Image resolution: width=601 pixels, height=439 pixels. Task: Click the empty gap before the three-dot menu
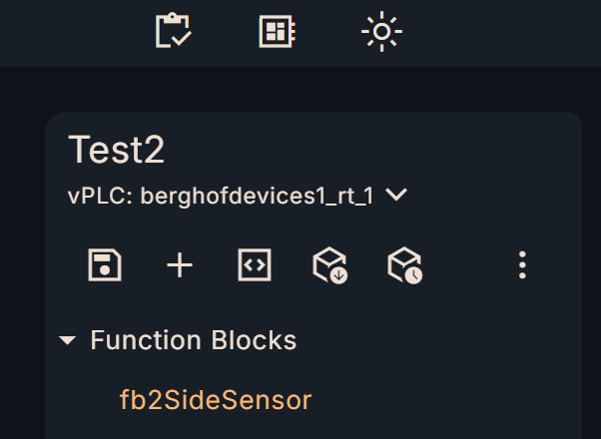464,265
